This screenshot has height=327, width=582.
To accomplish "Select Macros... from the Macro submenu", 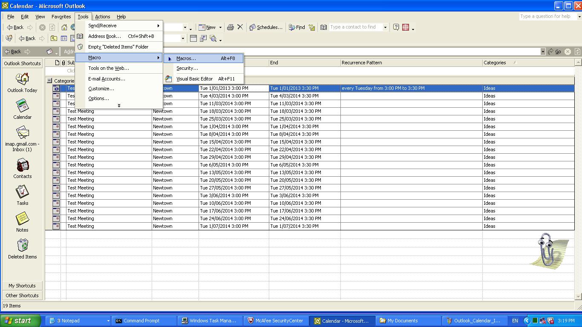I will click(x=186, y=58).
